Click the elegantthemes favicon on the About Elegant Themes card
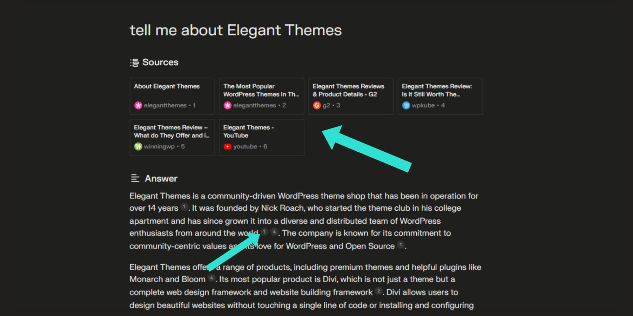Image resolution: width=633 pixels, height=316 pixels. point(138,105)
